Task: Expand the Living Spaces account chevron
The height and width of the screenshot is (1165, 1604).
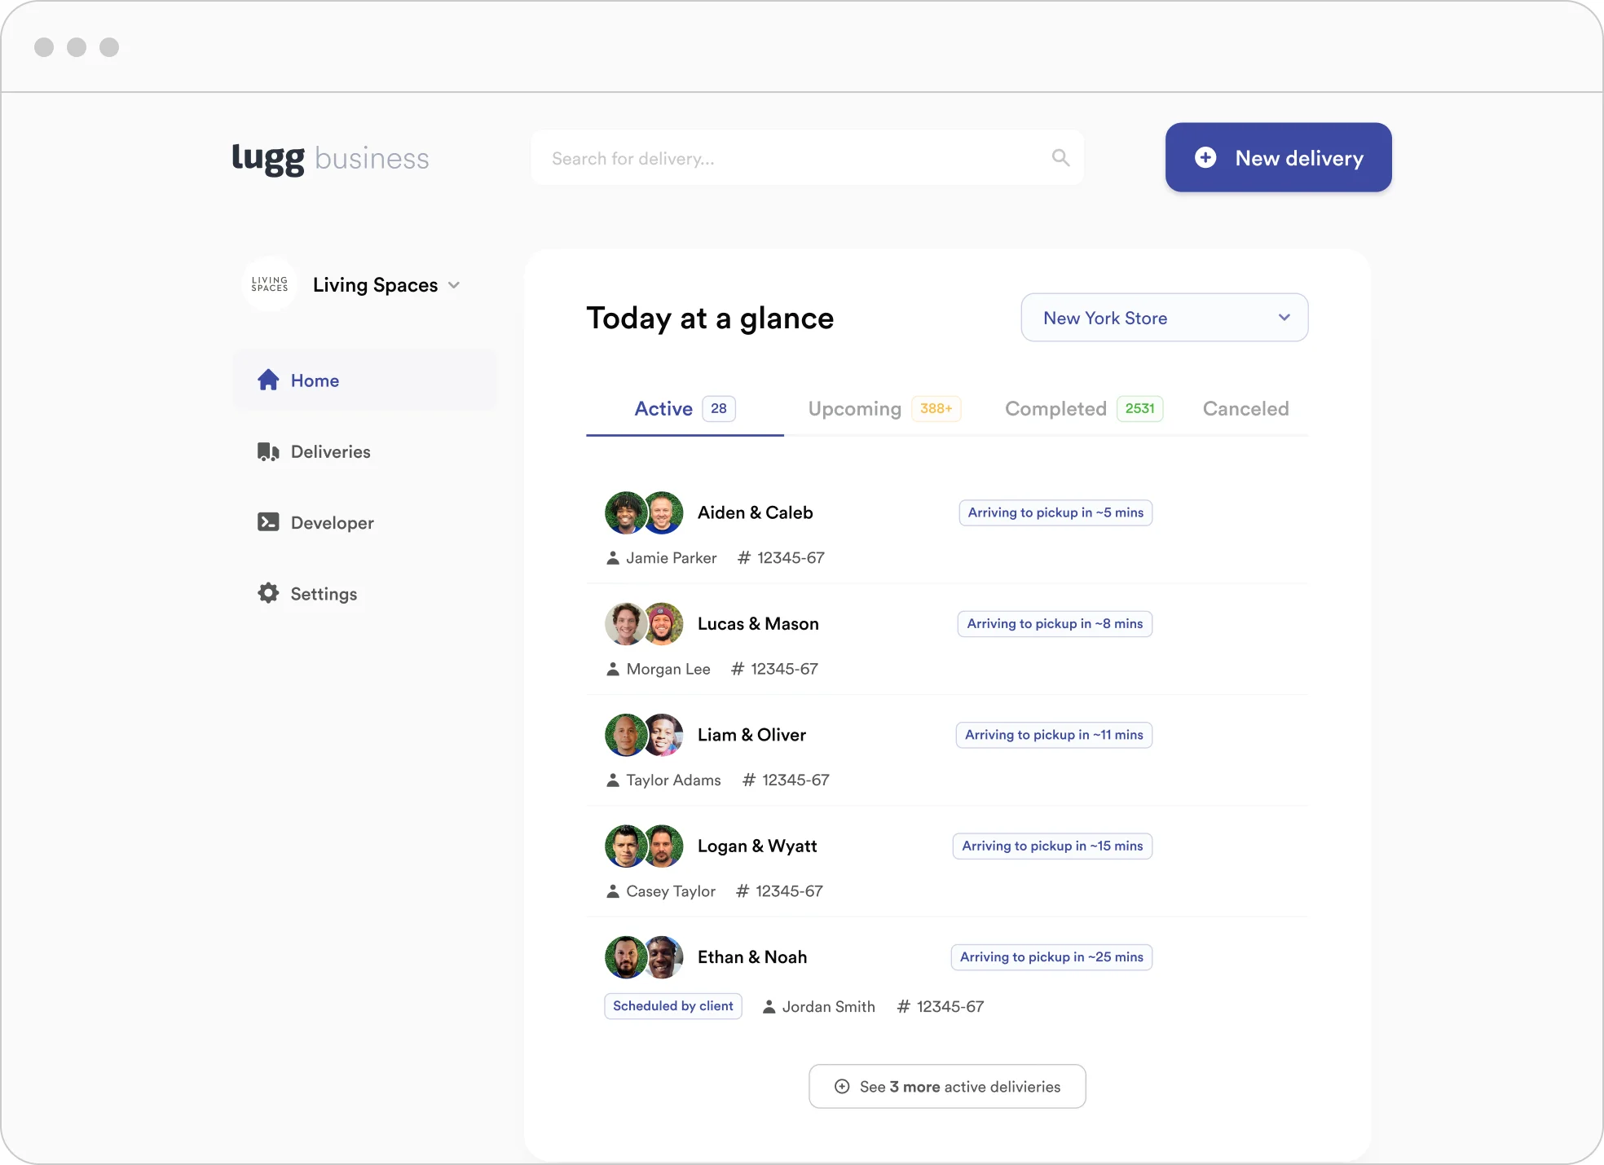Action: (x=454, y=285)
